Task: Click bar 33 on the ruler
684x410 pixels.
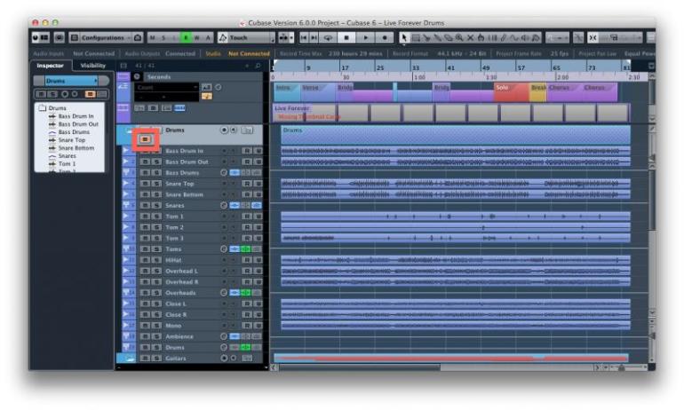Action: click(416, 68)
